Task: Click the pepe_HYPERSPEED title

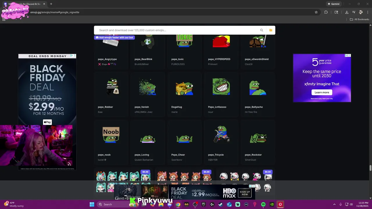Action: coord(219,59)
